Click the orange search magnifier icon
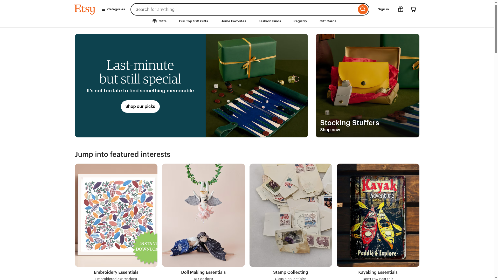This screenshot has height=280, width=498. coord(363,9)
